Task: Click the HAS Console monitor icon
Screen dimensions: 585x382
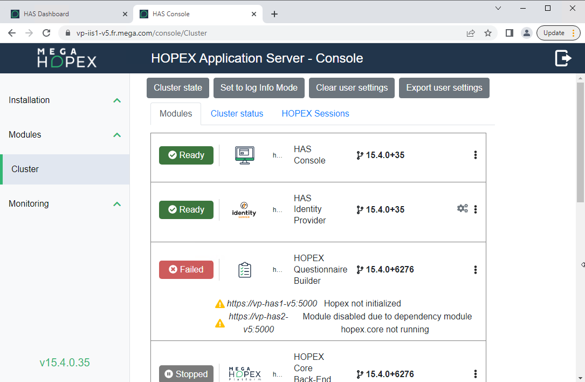Action: pyautogui.click(x=245, y=155)
